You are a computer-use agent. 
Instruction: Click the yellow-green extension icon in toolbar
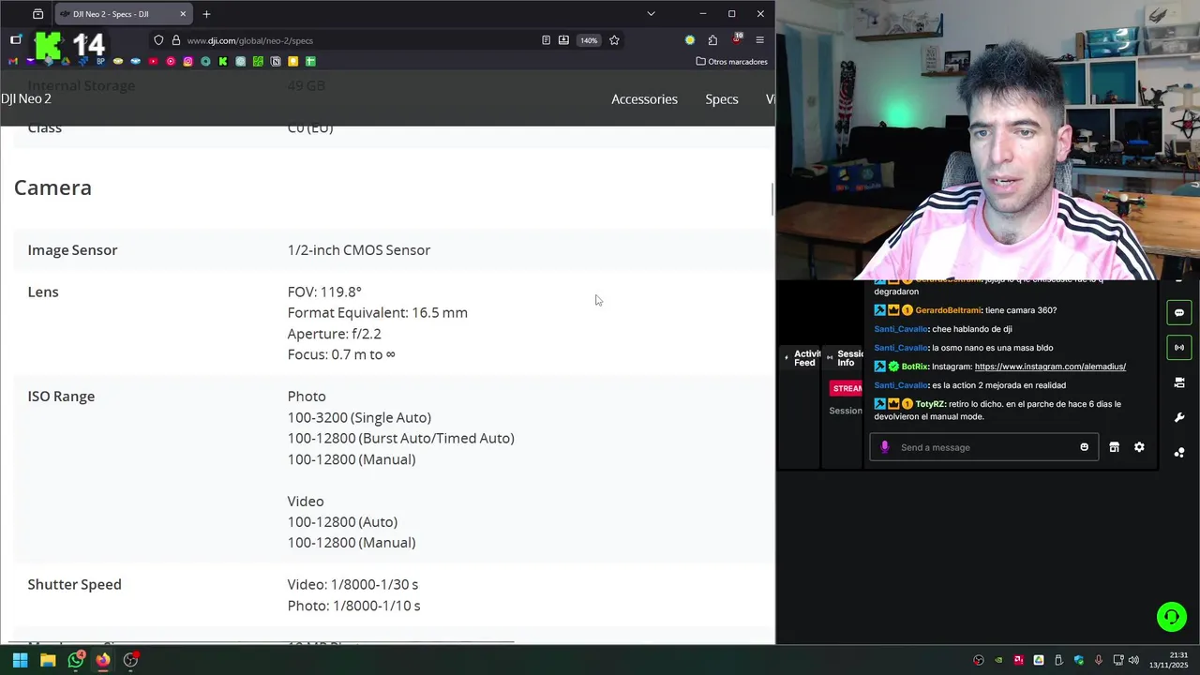click(690, 40)
